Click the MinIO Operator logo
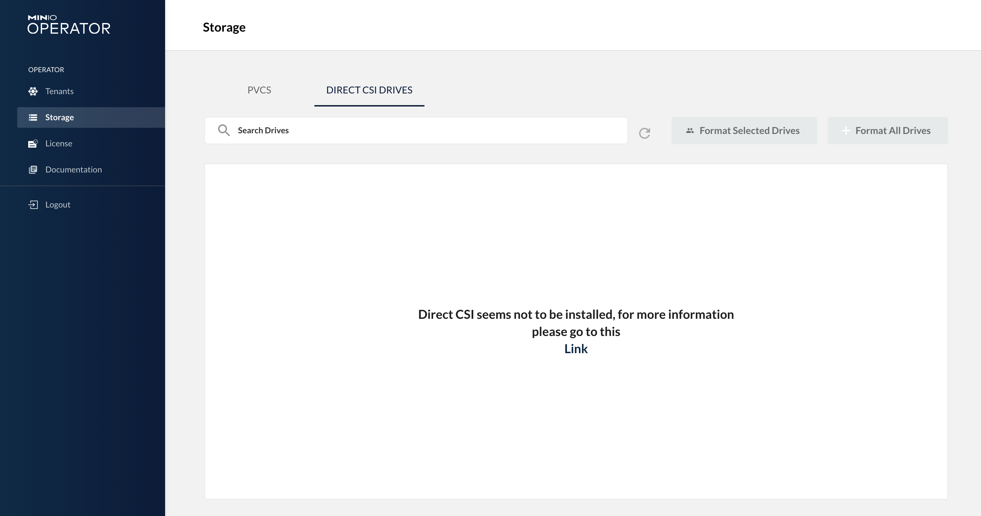 pos(69,25)
